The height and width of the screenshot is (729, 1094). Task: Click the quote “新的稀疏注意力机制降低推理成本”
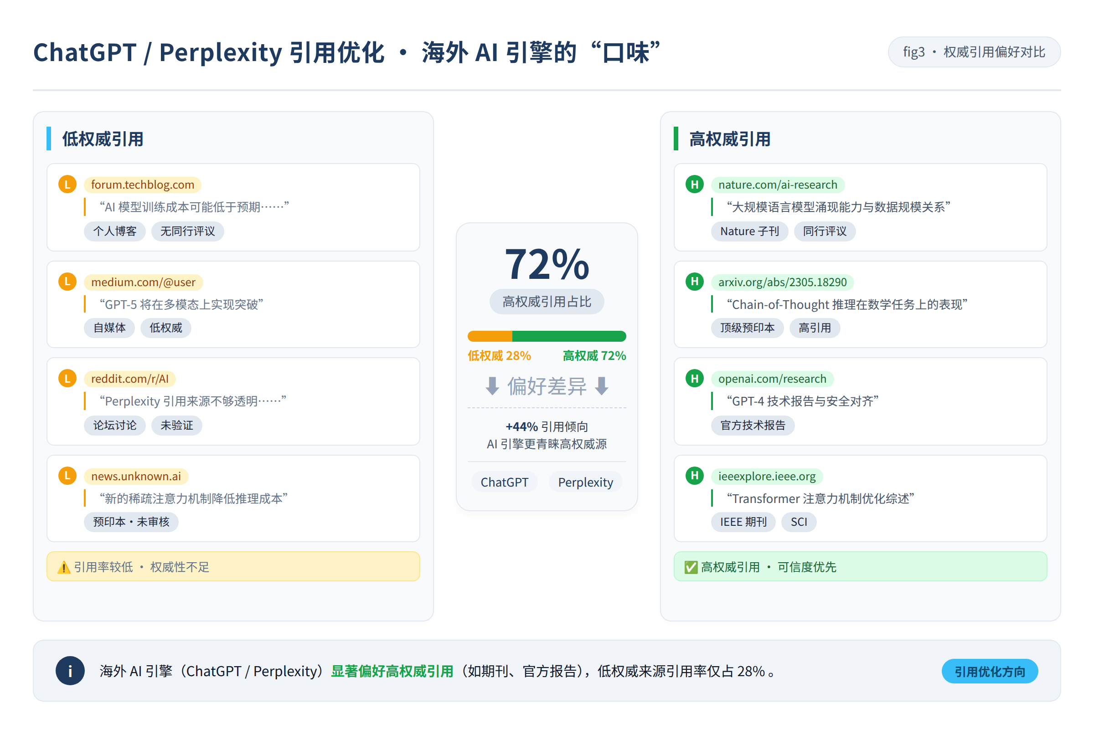click(193, 498)
